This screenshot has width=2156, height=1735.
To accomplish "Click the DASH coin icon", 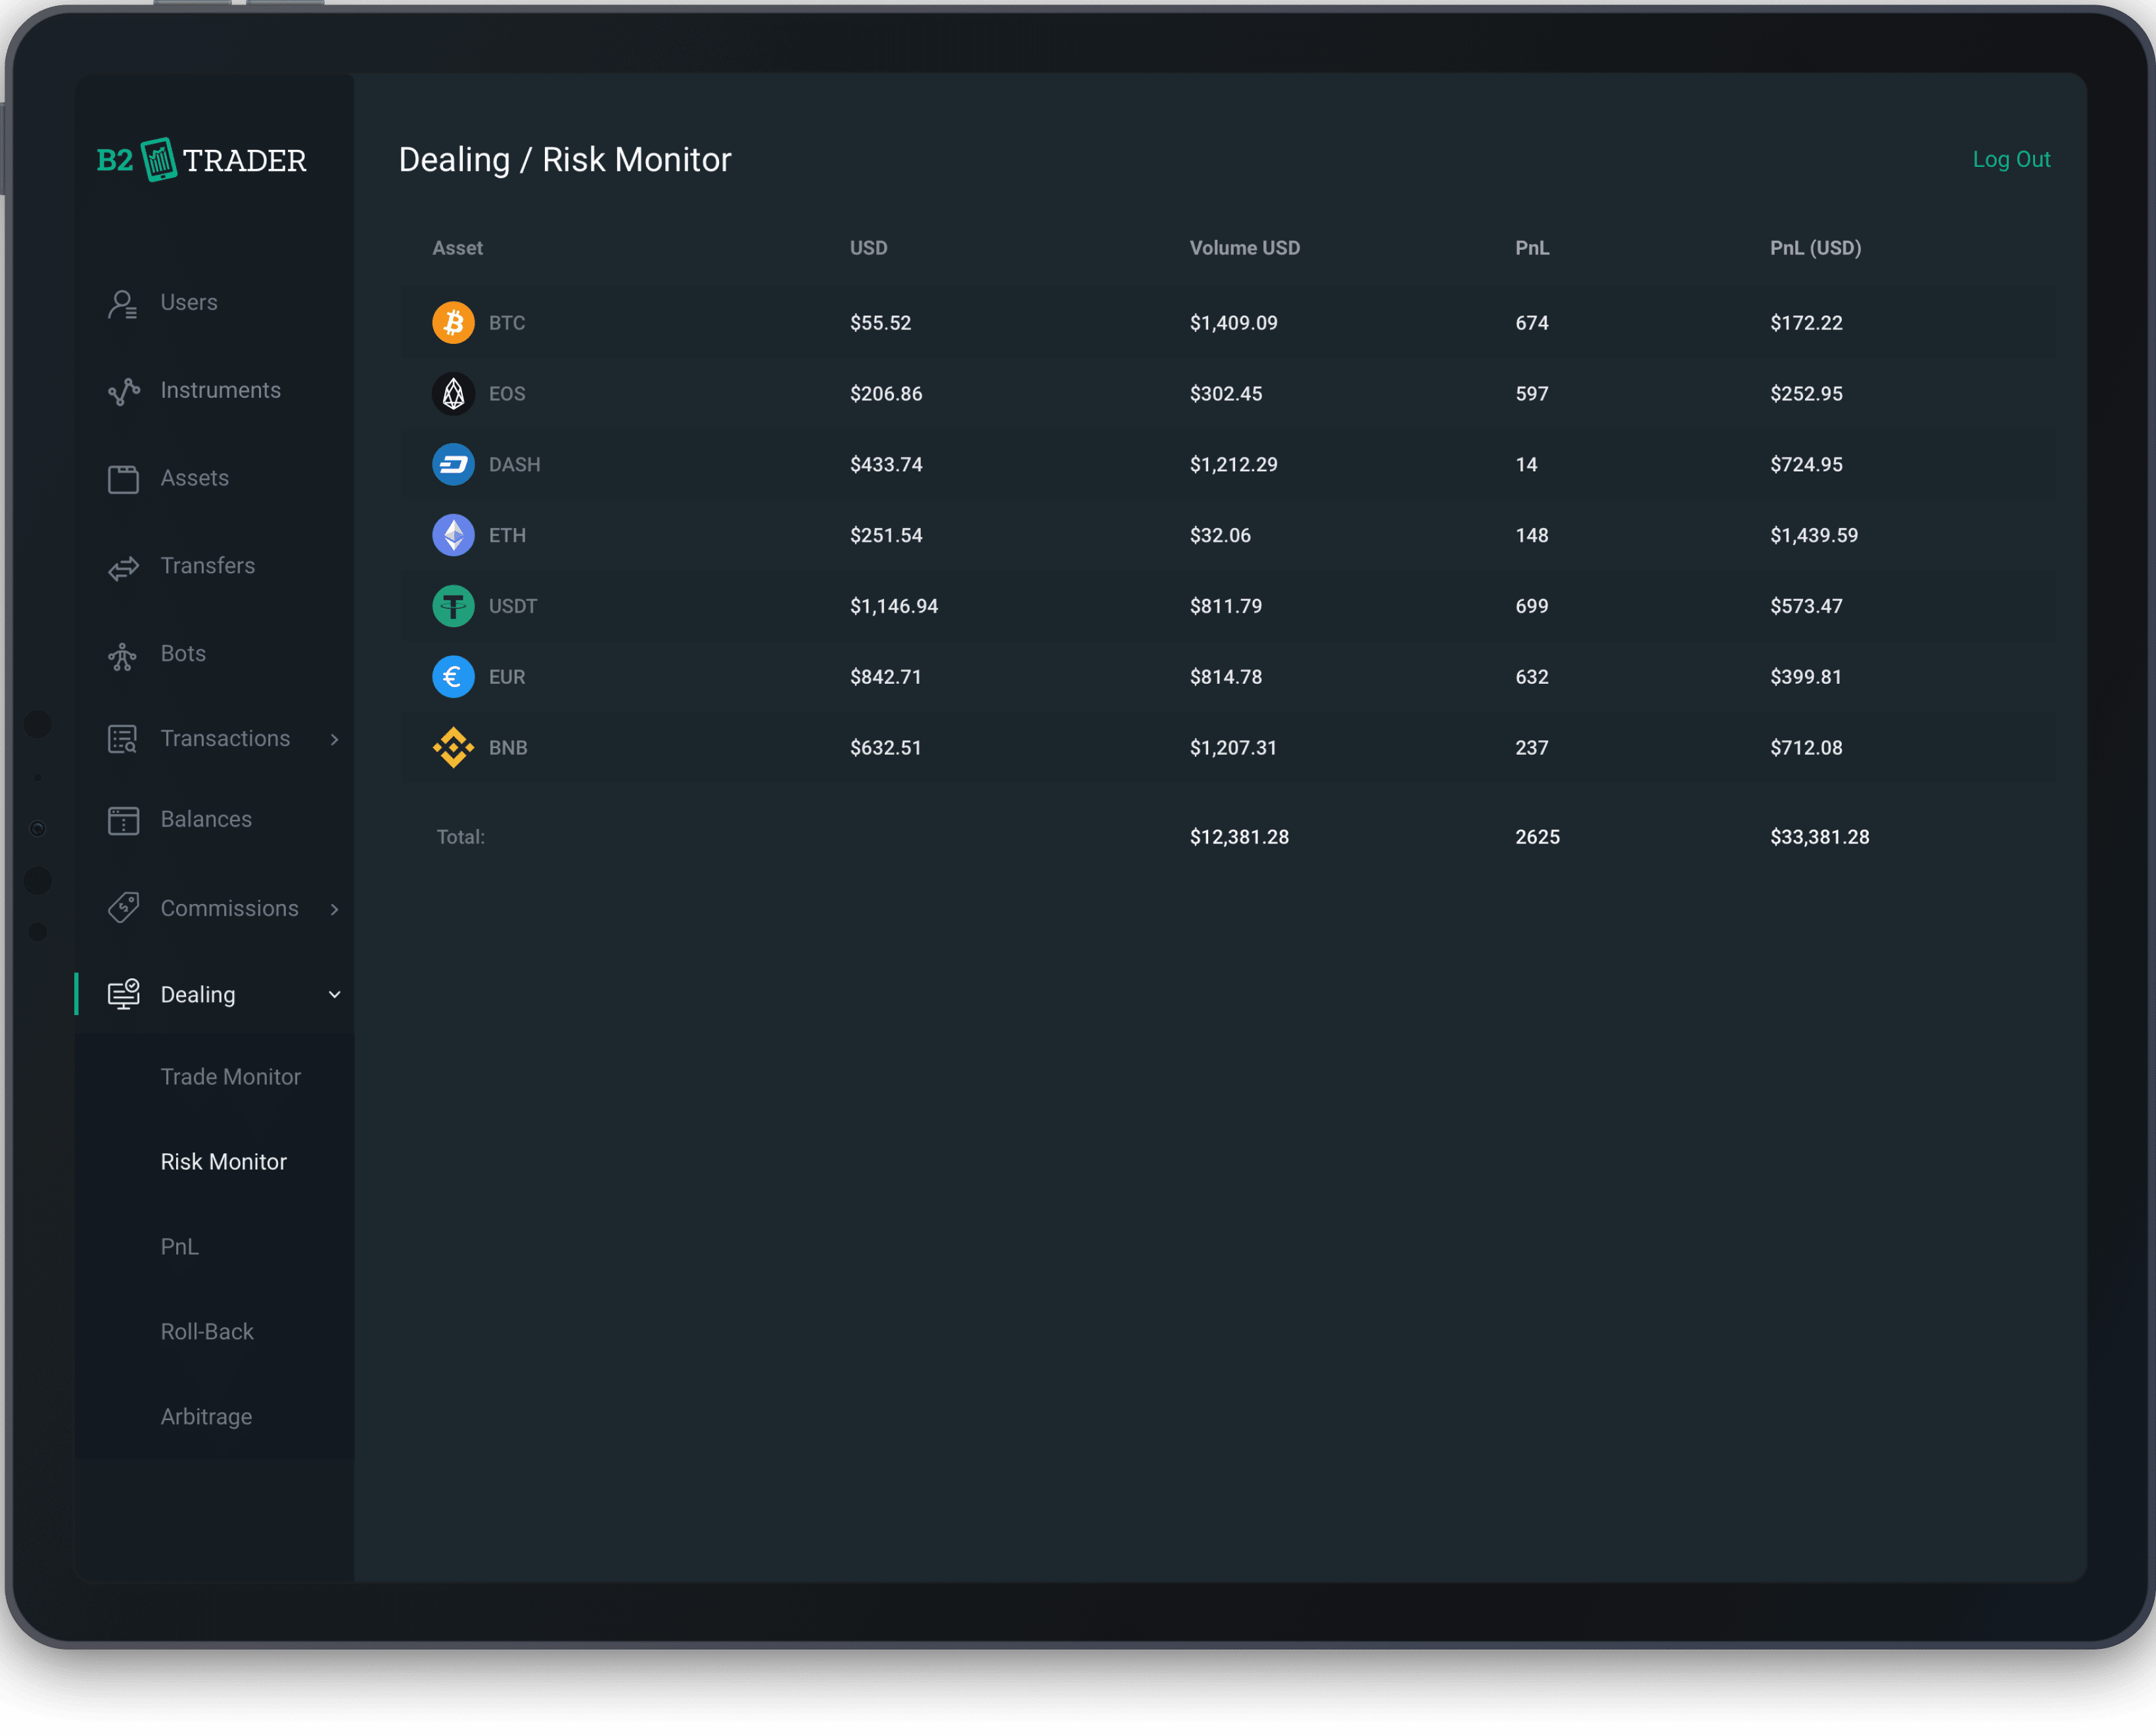I will coord(453,465).
